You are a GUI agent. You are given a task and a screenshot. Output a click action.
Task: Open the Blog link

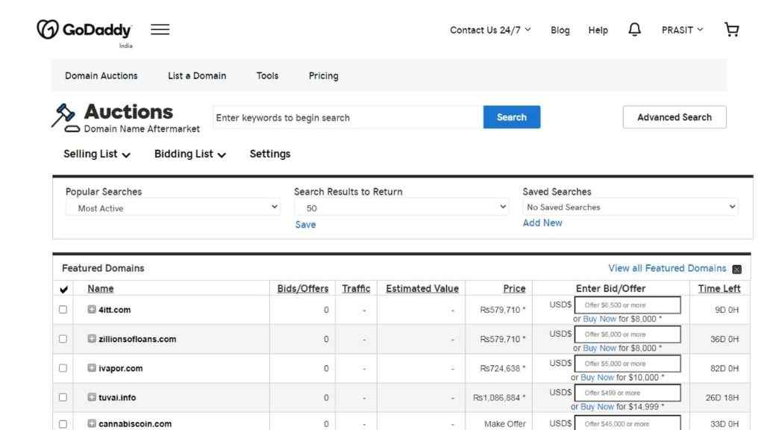560,30
